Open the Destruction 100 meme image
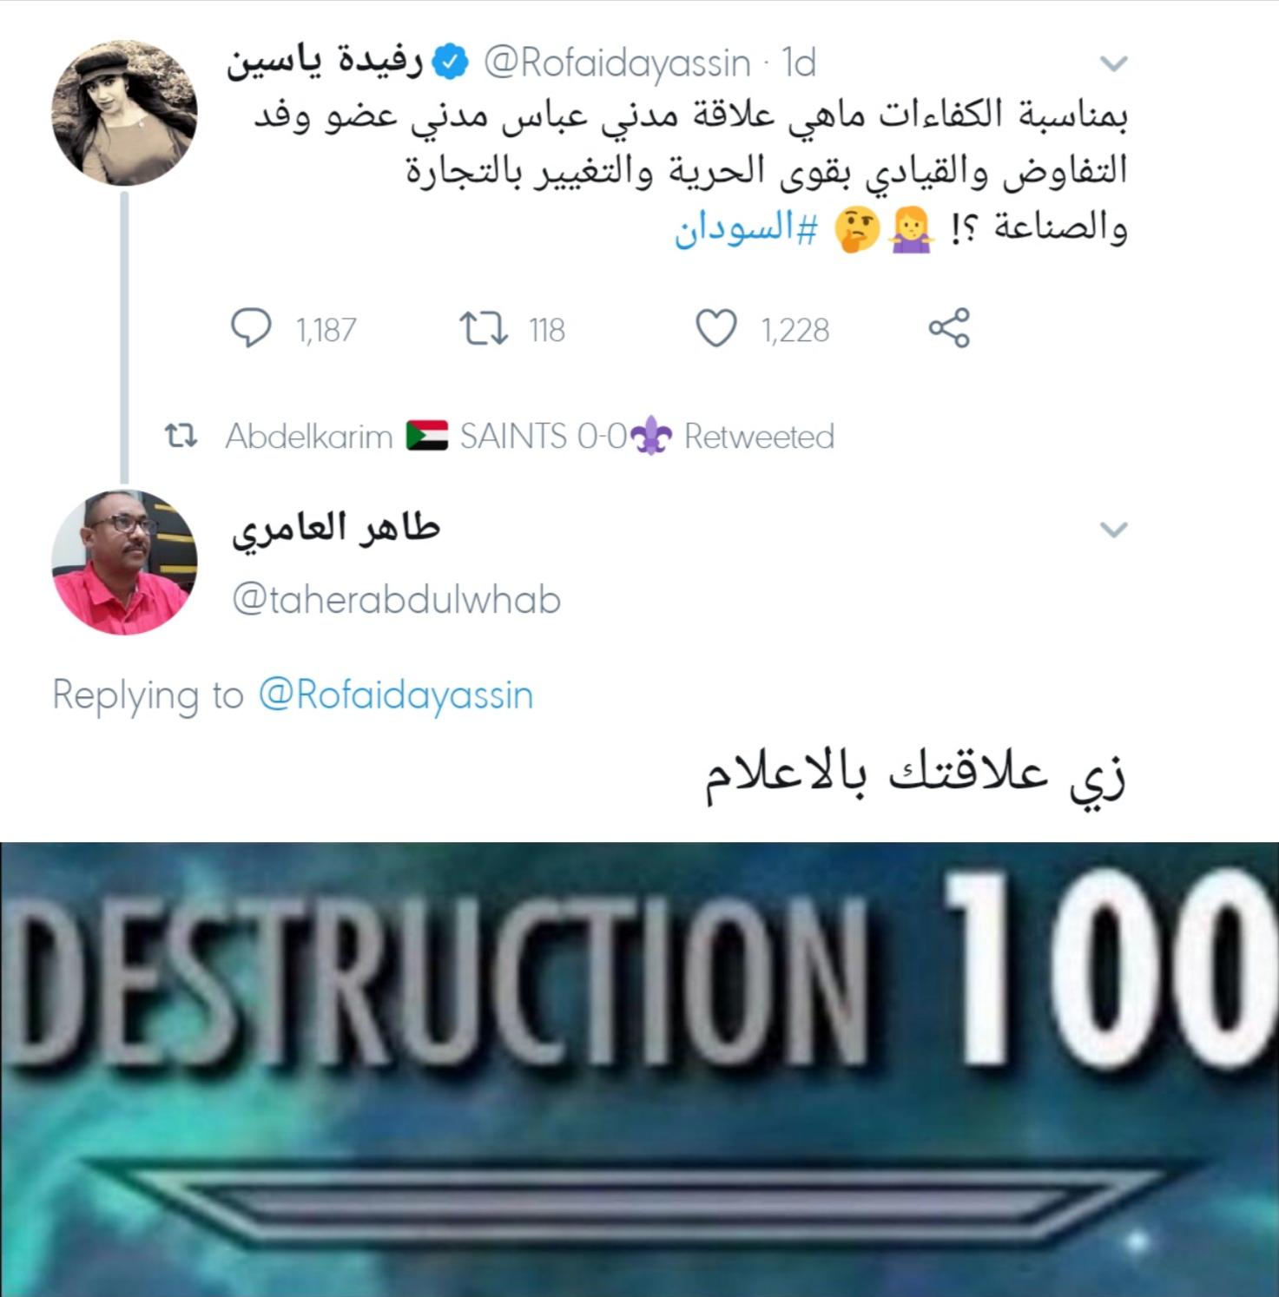1279x1297 pixels. pos(639,1070)
